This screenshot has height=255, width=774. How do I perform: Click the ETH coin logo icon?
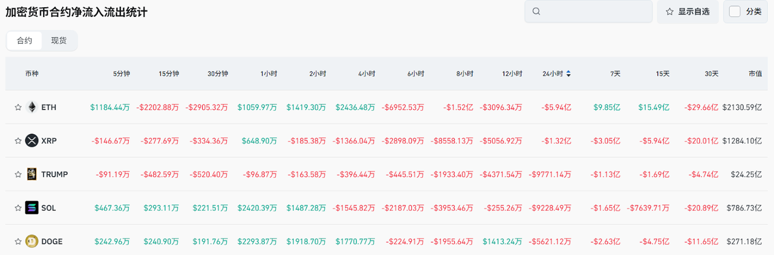click(31, 108)
